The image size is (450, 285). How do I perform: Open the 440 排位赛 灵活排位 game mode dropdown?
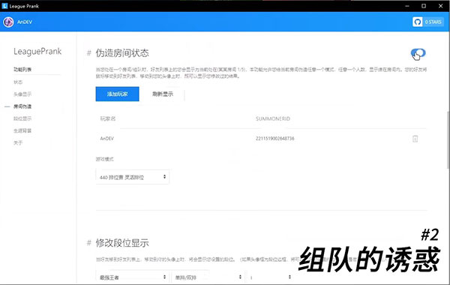pos(132,177)
